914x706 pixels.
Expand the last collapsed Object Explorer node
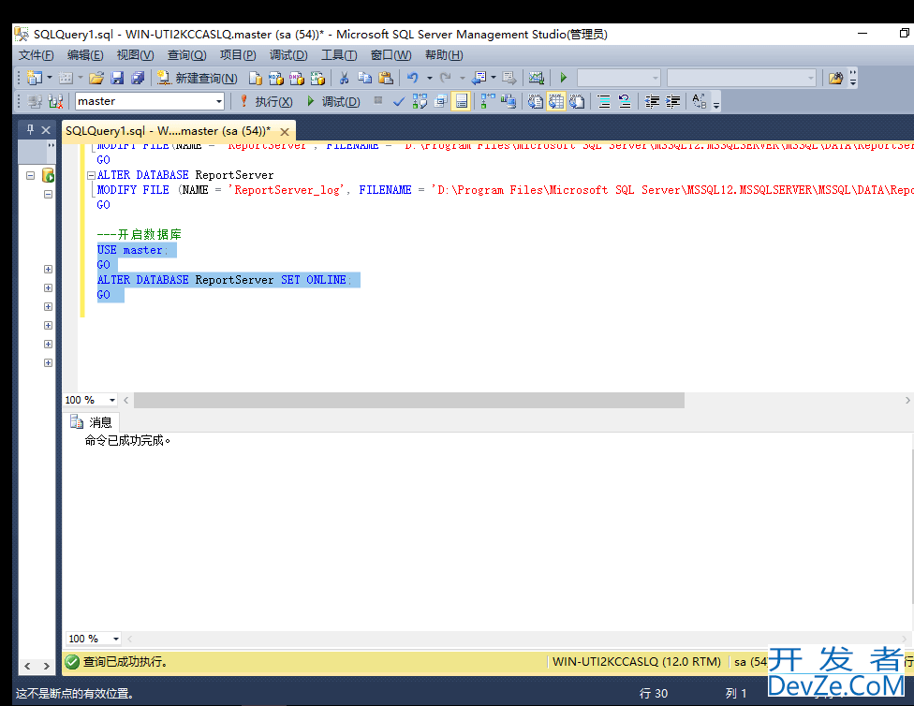pos(49,362)
